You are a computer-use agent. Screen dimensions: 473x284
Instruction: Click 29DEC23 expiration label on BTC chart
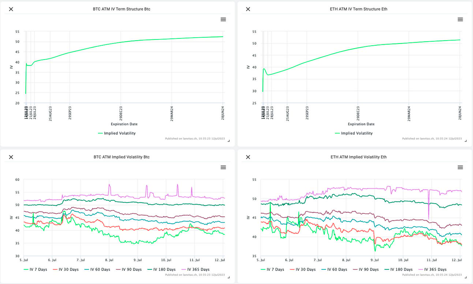coord(121,113)
